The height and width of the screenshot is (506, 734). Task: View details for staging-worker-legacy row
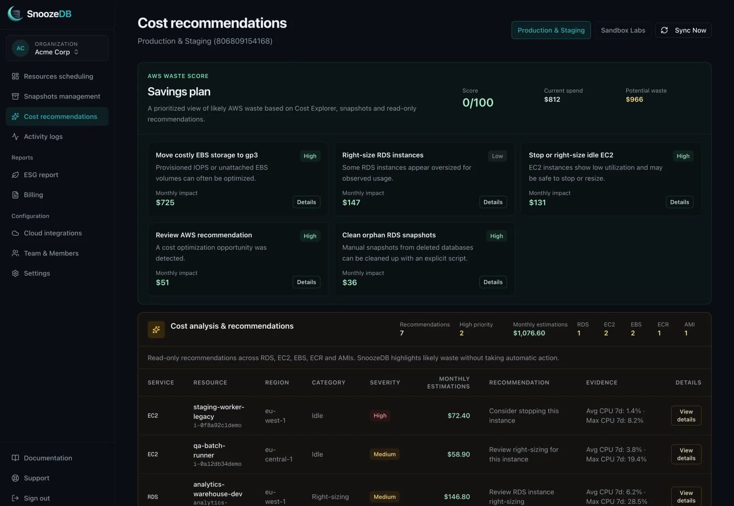[686, 416]
